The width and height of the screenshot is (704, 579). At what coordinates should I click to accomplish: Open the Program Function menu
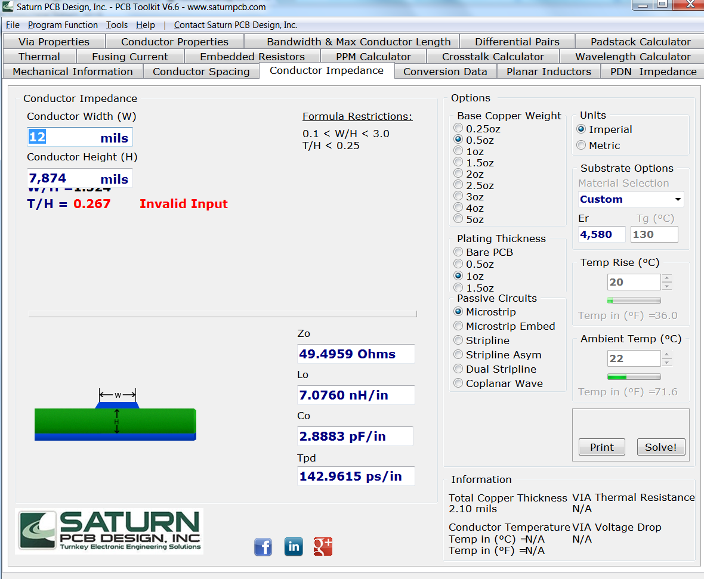click(x=63, y=25)
